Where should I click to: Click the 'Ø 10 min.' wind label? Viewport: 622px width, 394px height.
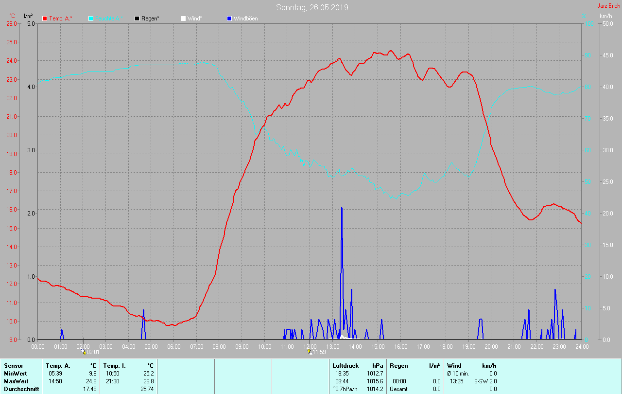[x=458, y=374]
